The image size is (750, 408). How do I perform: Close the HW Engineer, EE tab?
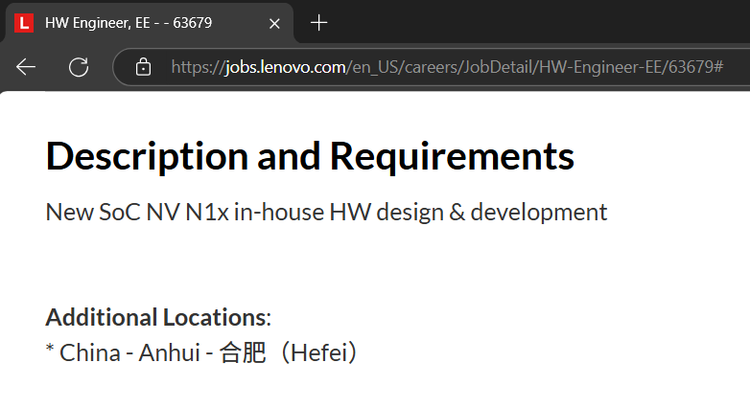[x=275, y=23]
